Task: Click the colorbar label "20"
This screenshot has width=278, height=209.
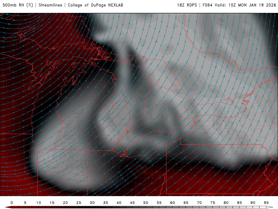Action: [x=65, y=203]
